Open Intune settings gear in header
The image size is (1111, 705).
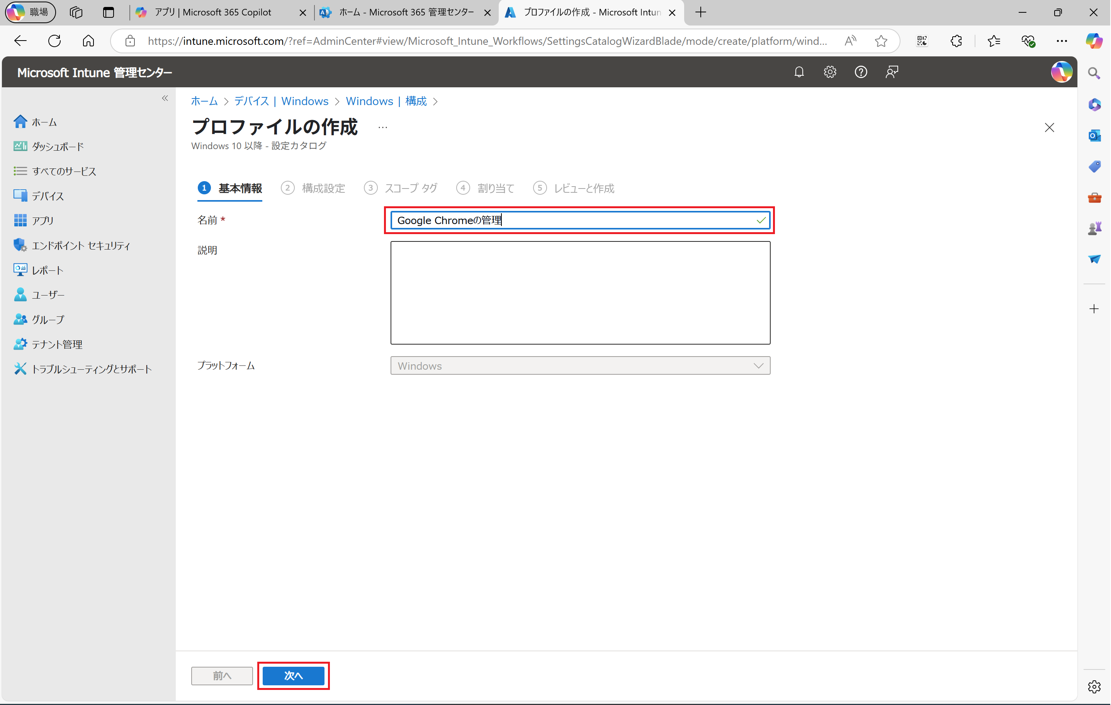829,72
